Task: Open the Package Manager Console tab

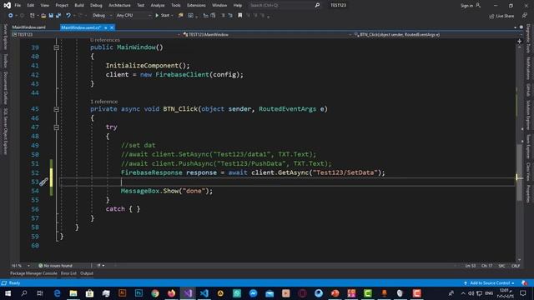Action: (33, 273)
